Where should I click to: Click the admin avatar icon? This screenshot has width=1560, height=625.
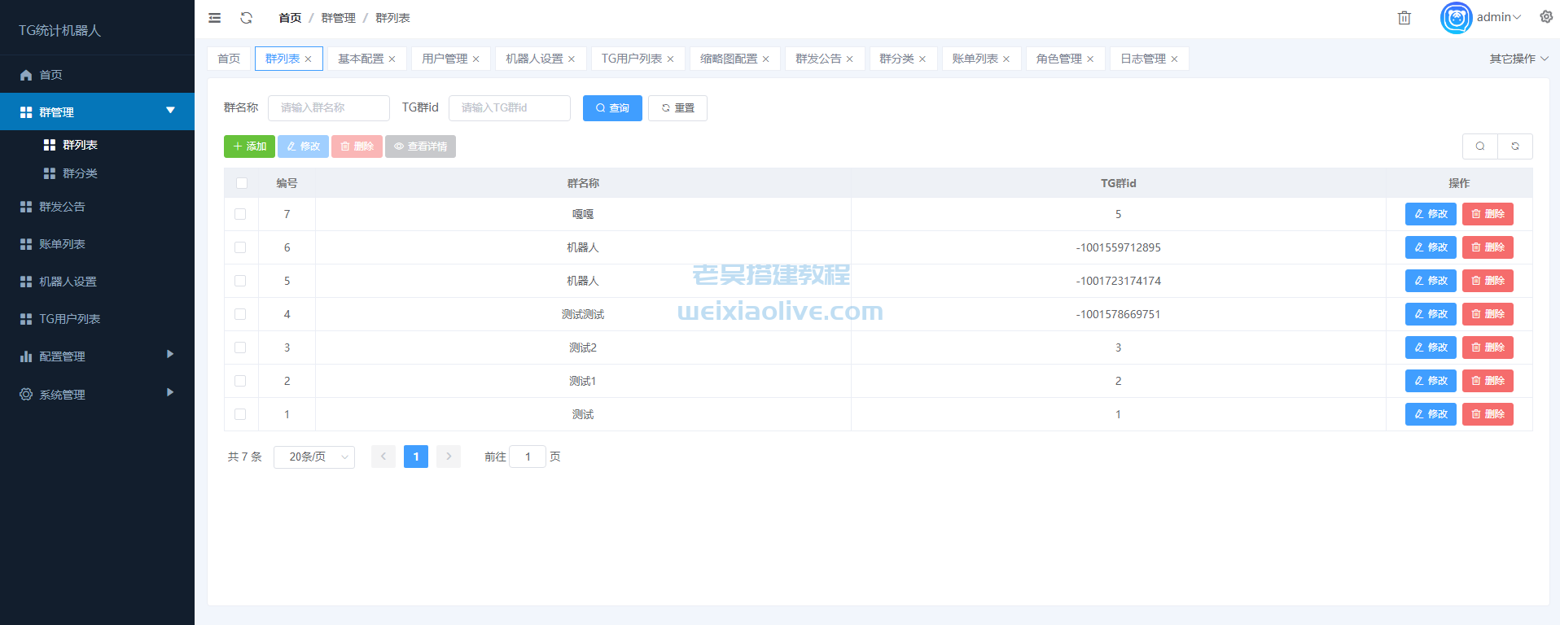pyautogui.click(x=1456, y=18)
